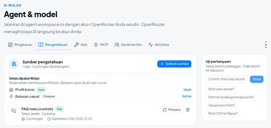
Task: Click the 'Uji pertanyaan' heading
Action: [x=218, y=62]
